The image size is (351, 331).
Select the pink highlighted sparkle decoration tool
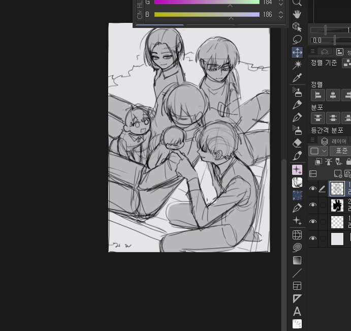297,170
